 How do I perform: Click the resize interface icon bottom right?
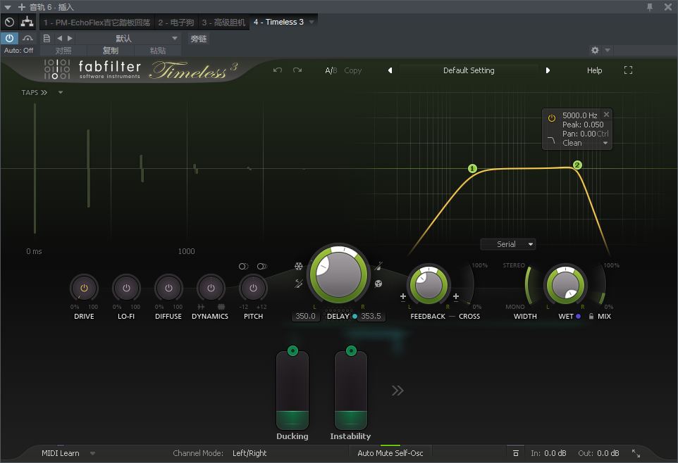[x=636, y=453]
